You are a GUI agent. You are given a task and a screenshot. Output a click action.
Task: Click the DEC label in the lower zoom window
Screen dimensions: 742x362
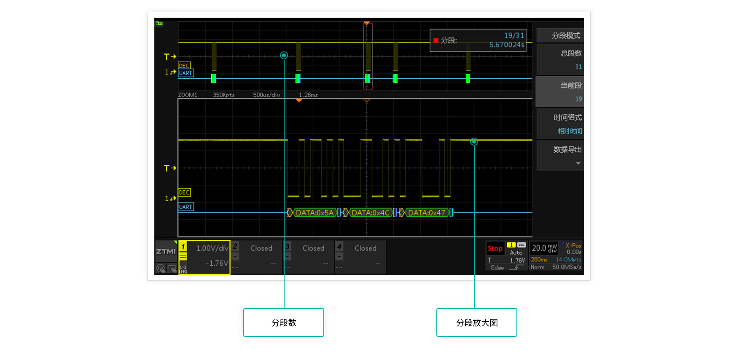tap(184, 192)
